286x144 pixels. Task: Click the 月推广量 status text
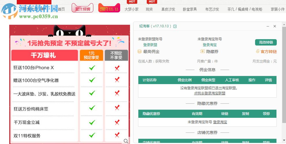click(x=207, y=61)
